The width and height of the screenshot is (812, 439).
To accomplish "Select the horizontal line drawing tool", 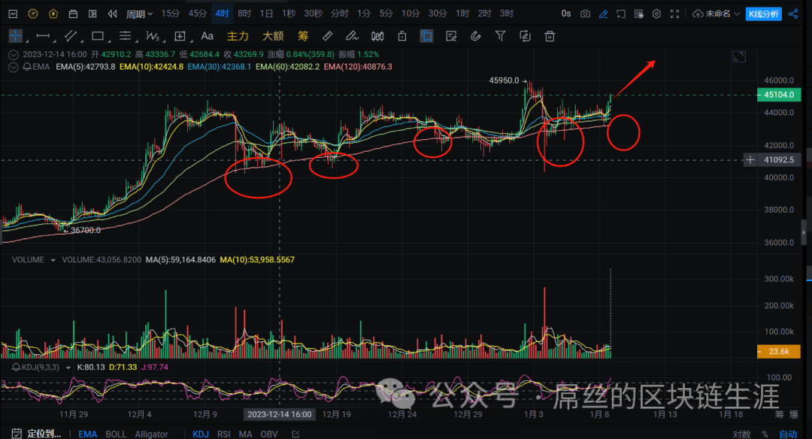I will point(43,36).
